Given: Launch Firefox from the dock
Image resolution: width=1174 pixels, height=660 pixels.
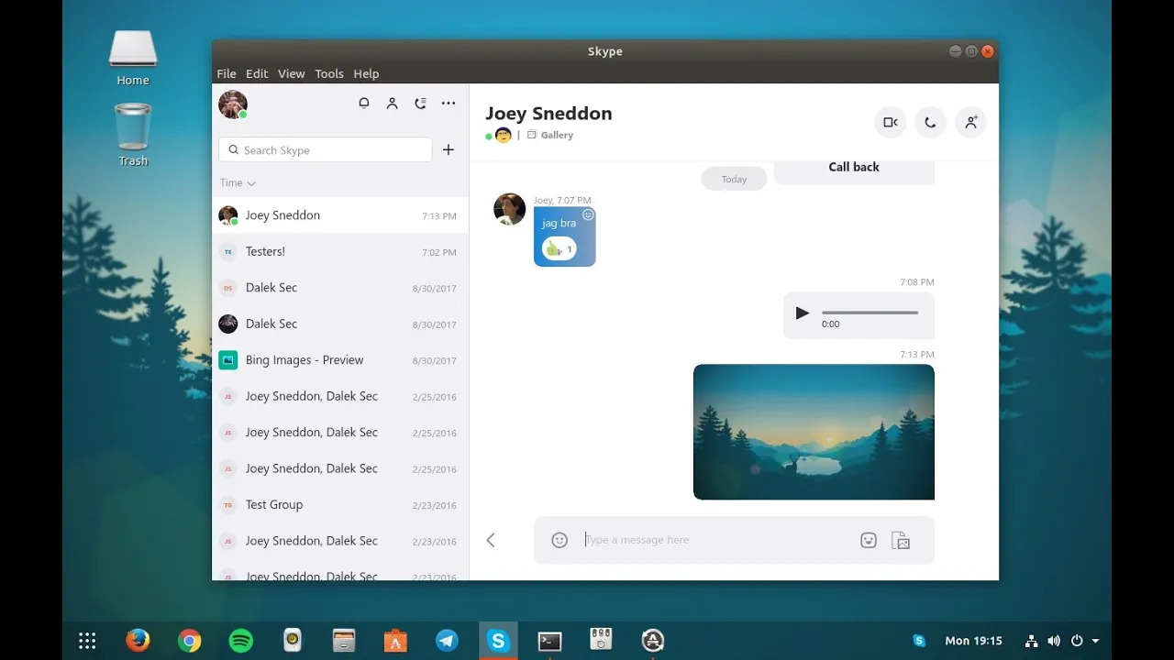Looking at the screenshot, I should tap(138, 641).
